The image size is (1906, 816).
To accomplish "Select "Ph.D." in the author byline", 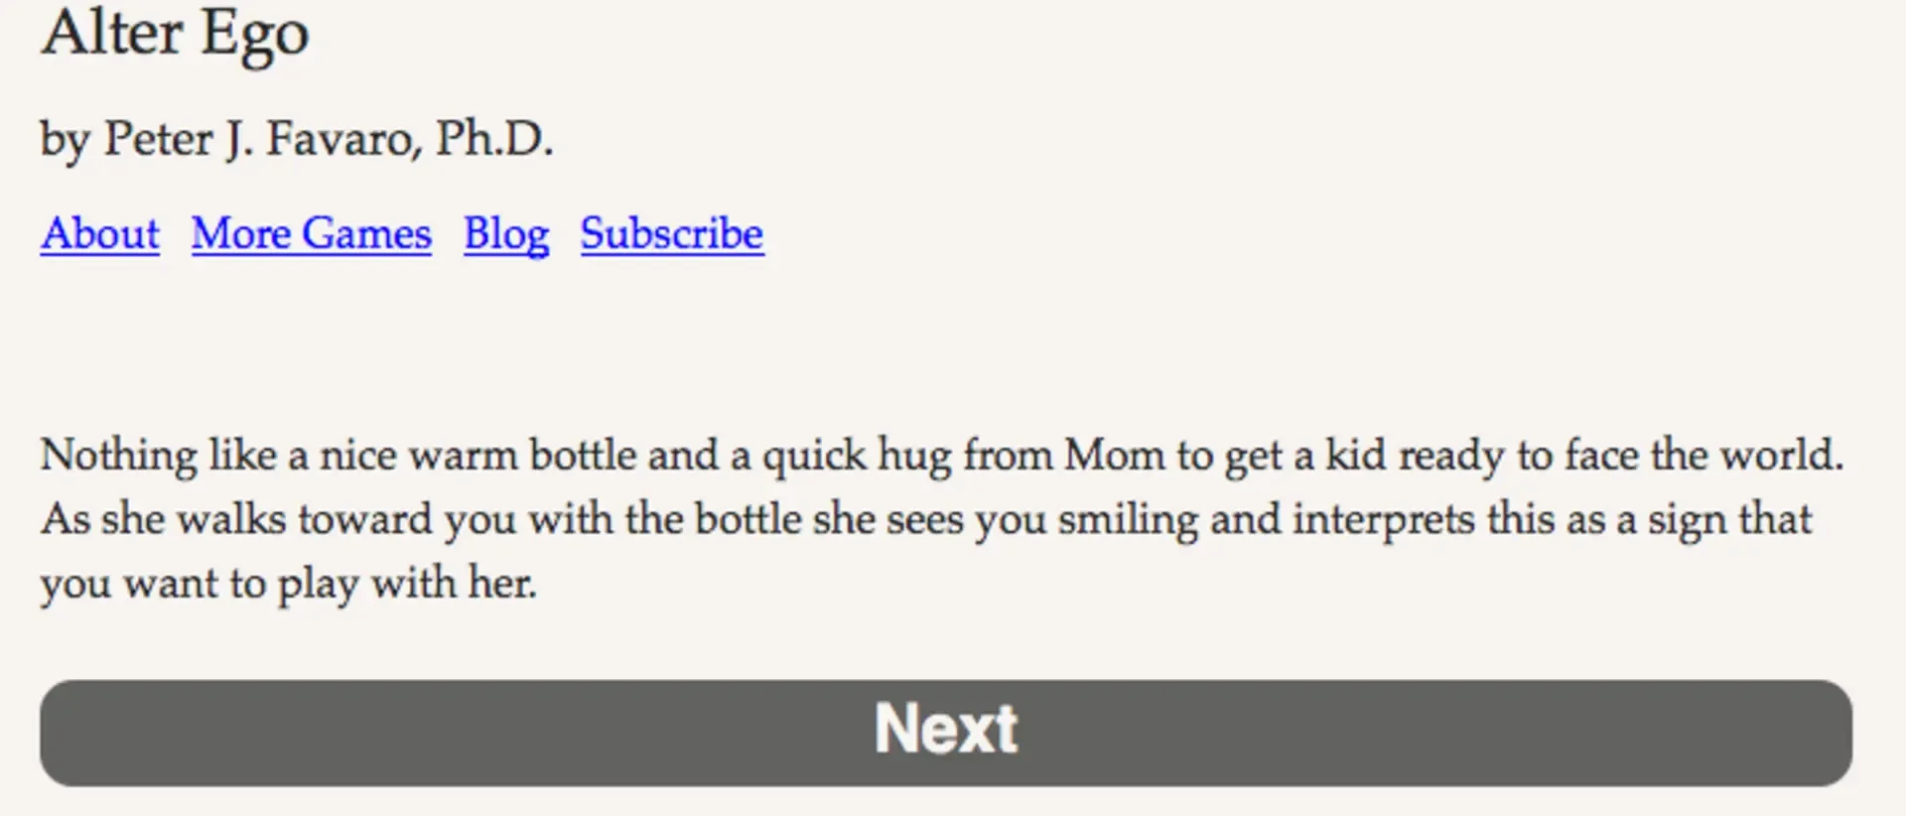I will 492,139.
